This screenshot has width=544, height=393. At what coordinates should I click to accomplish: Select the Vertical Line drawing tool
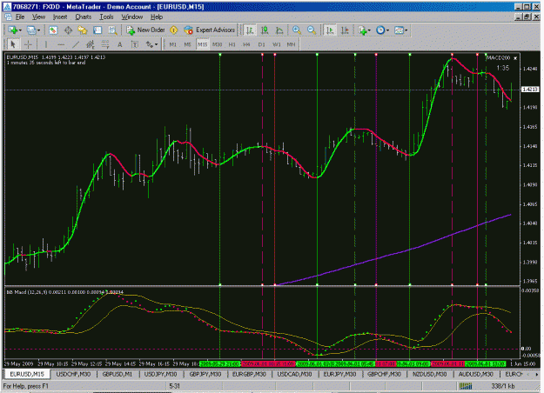[x=46, y=44]
